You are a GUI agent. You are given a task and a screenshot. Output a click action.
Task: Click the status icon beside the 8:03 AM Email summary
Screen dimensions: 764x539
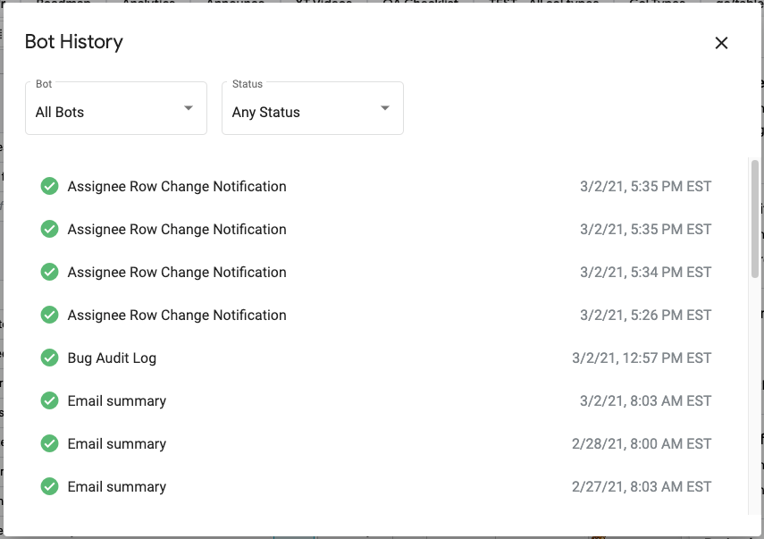pos(49,400)
